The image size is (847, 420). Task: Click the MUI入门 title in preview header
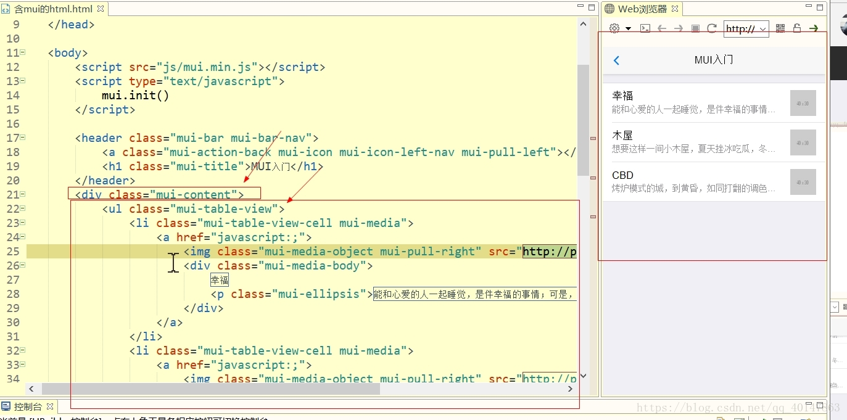[x=714, y=60]
